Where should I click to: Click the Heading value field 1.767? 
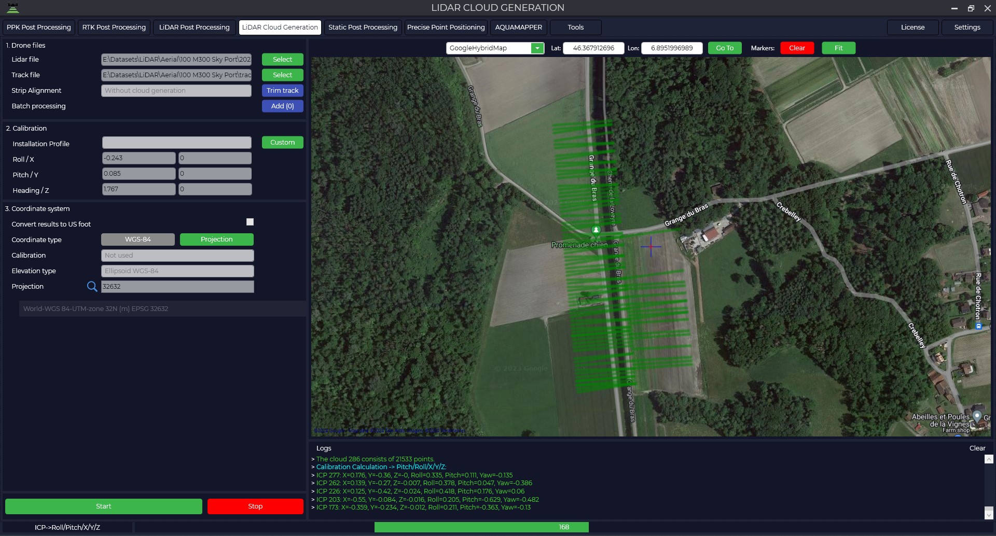pyautogui.click(x=139, y=189)
